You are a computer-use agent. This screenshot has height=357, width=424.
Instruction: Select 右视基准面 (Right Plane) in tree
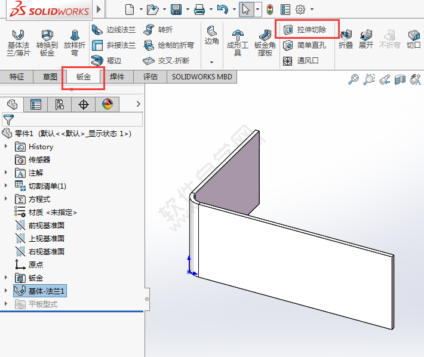pyautogui.click(x=40, y=251)
